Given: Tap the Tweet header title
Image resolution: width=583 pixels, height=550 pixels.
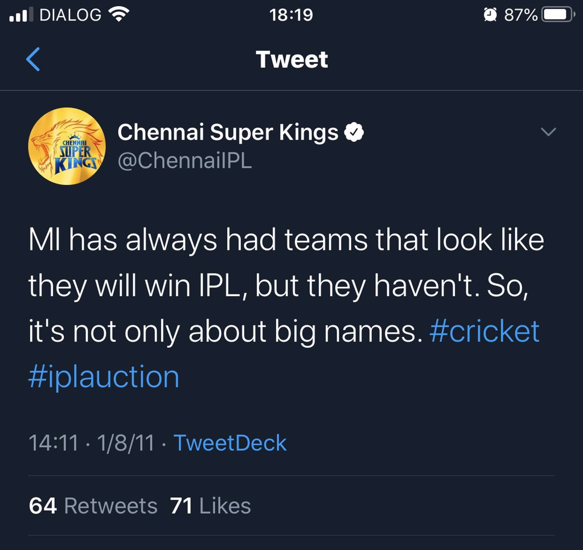Looking at the screenshot, I should pyautogui.click(x=292, y=60).
